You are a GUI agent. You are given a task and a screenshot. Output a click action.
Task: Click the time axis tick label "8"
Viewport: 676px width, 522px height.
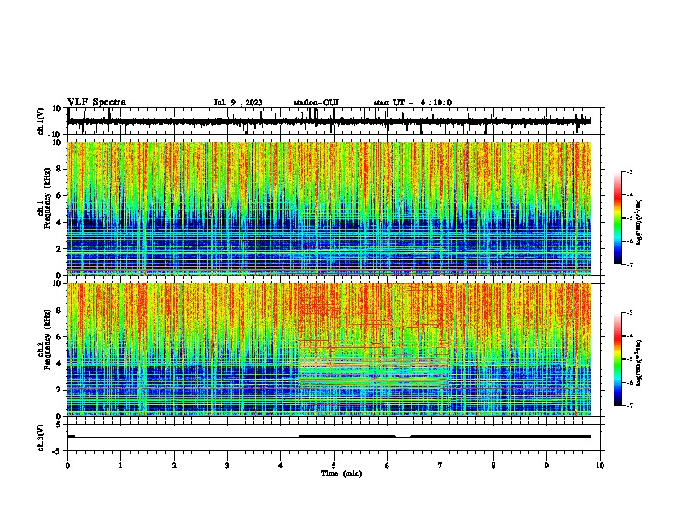point(493,466)
